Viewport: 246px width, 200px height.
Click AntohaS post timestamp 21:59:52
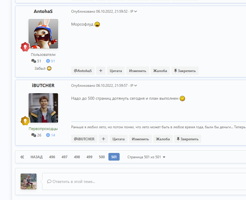tap(99, 11)
